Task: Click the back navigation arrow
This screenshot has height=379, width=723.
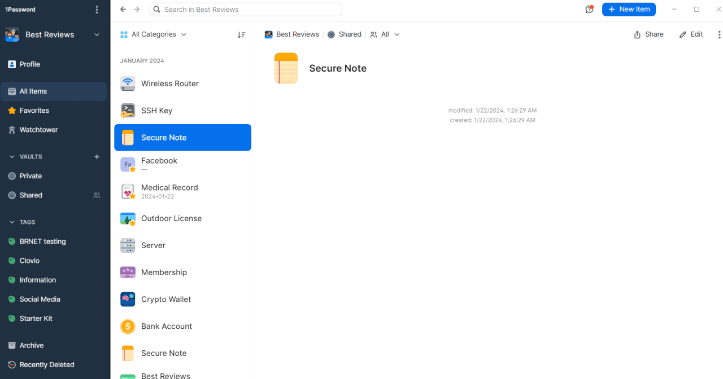Action: tap(122, 9)
